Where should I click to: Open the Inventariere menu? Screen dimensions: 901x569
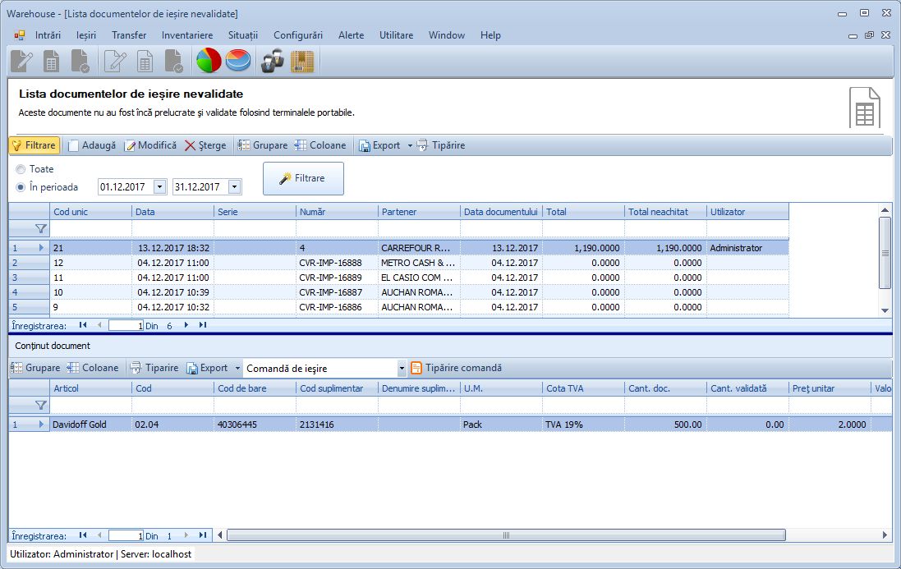coord(187,34)
